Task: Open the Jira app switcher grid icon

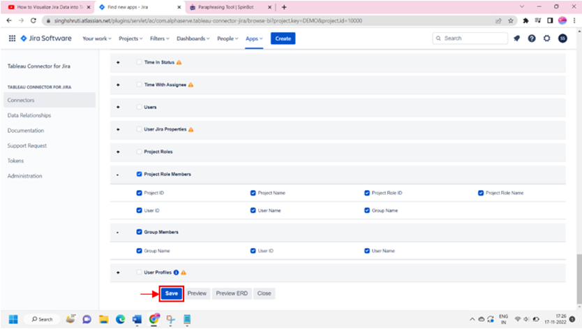Action: pyautogui.click(x=12, y=38)
